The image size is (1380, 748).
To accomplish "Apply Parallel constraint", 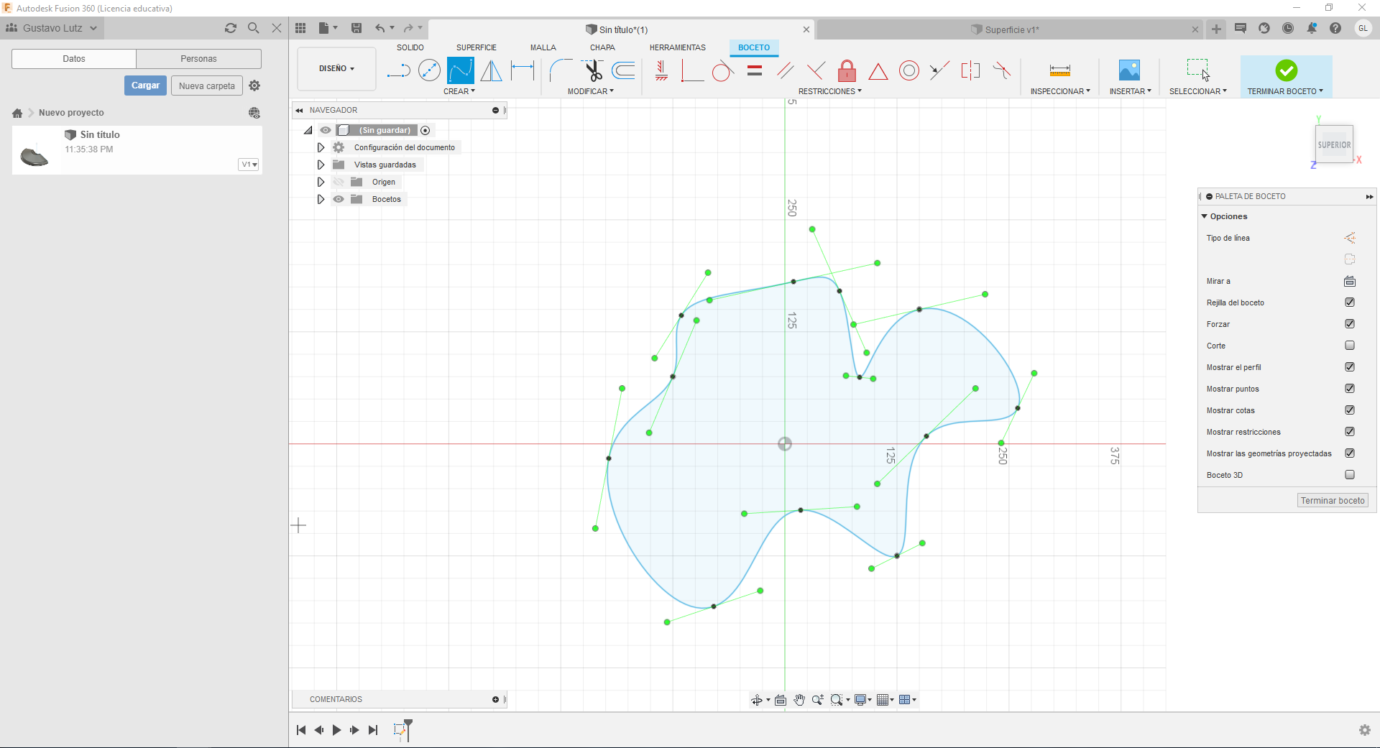I will click(785, 70).
